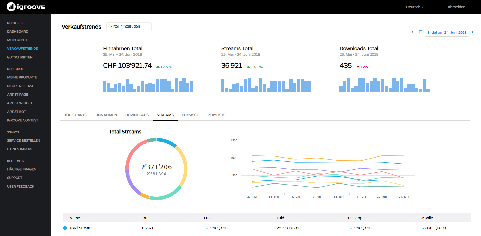Switch to the Einnahmen tab
The height and width of the screenshot is (236, 481).
coord(106,115)
